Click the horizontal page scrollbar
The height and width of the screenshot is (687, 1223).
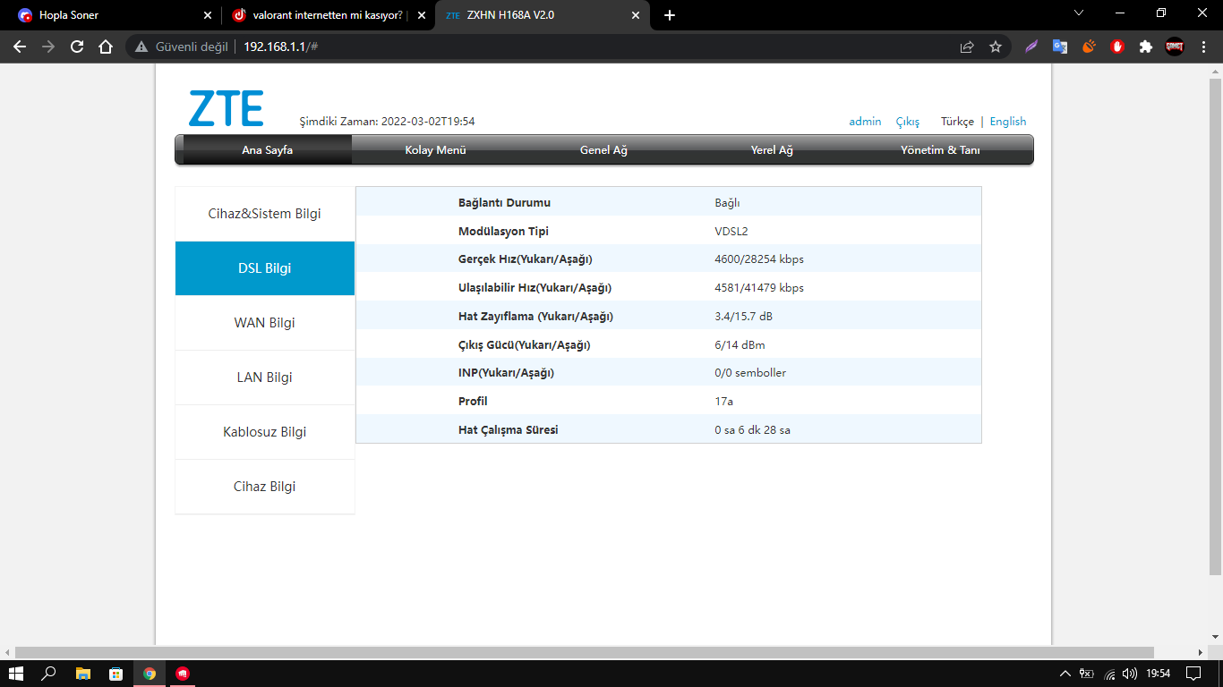click(584, 652)
